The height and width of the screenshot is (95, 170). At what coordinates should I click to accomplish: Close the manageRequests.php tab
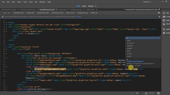point(56,9)
